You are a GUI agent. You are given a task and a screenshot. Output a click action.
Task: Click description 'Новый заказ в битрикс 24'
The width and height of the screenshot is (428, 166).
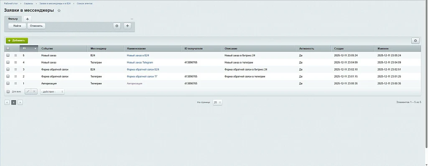click(240, 55)
